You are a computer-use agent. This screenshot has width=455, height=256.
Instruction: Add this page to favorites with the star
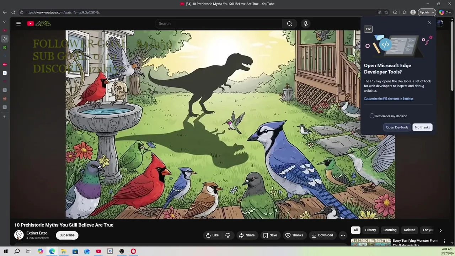[x=386, y=12]
